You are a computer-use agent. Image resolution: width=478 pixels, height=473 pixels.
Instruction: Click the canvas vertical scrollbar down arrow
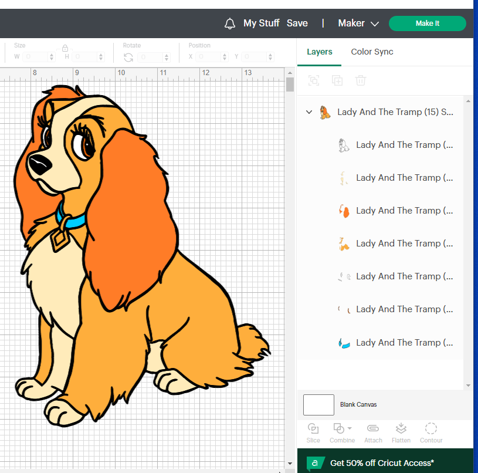point(290,464)
